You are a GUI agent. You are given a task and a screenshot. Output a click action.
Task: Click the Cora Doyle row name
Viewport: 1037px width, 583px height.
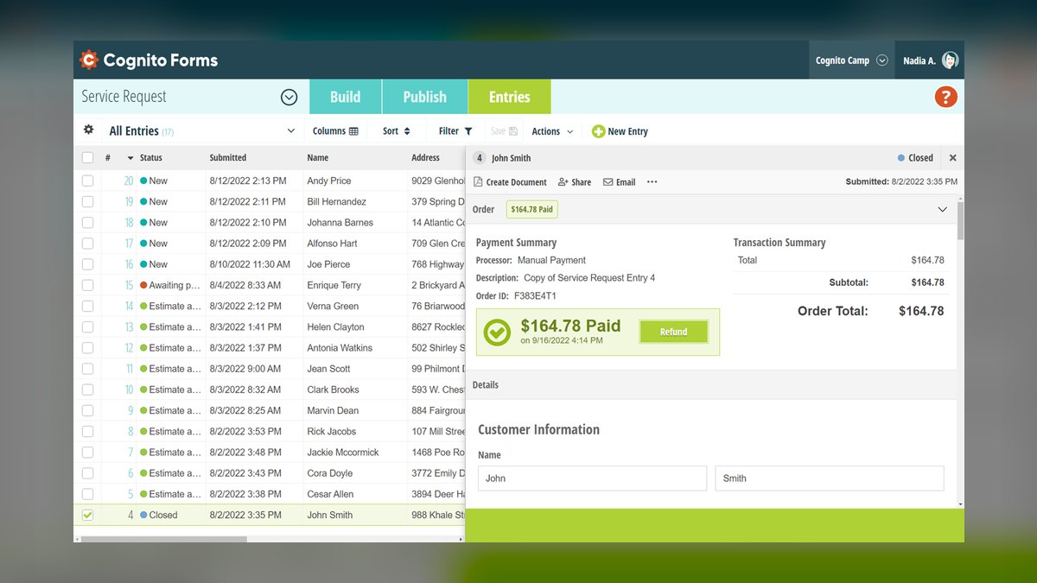[330, 473]
